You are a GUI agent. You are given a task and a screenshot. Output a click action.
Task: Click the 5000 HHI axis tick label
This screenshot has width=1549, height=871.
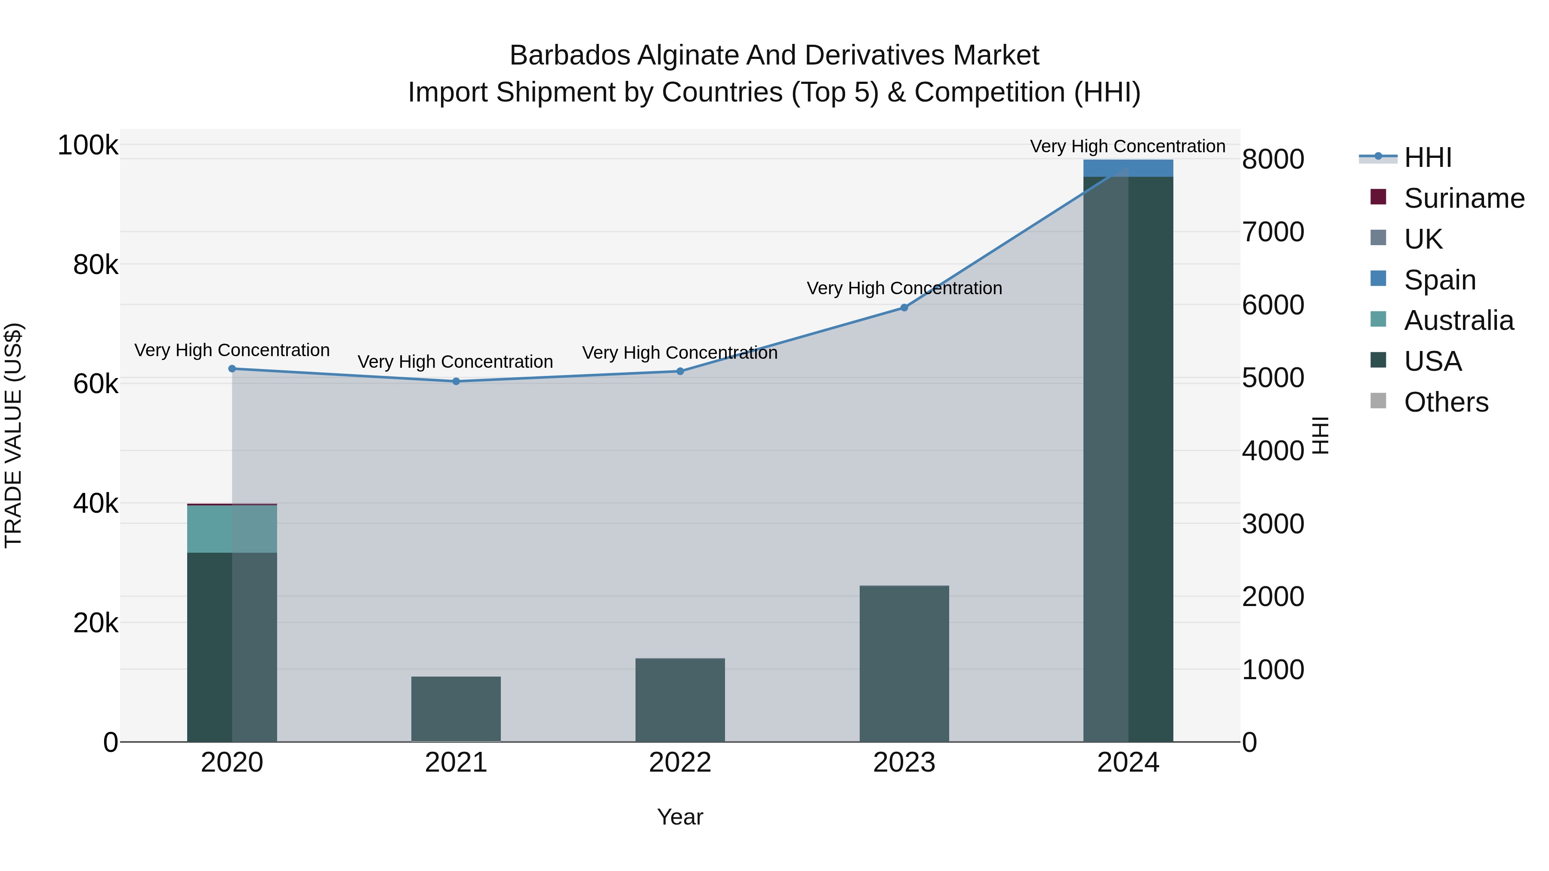tap(1273, 378)
